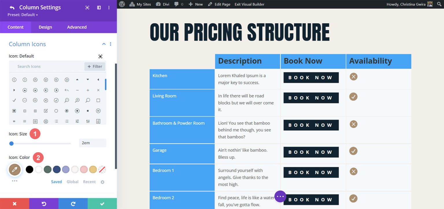Open the Advanced tab
444x209 pixels.
pos(76,27)
